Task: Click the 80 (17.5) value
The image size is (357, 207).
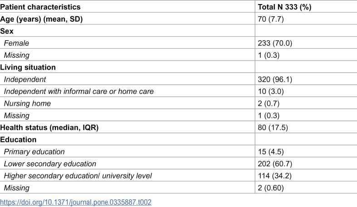Action: (x=273, y=127)
